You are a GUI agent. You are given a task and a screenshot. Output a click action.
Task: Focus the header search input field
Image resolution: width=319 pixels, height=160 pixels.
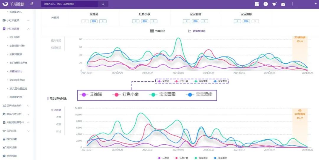pyautogui.click(x=70, y=4)
